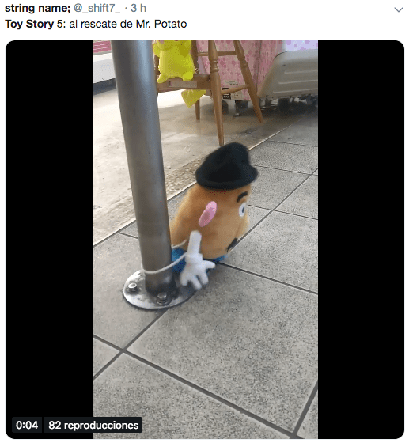Image resolution: width=409 pixels, height=443 pixels.
Task: Click the '82 reproducciones' view count
Action: [93, 425]
